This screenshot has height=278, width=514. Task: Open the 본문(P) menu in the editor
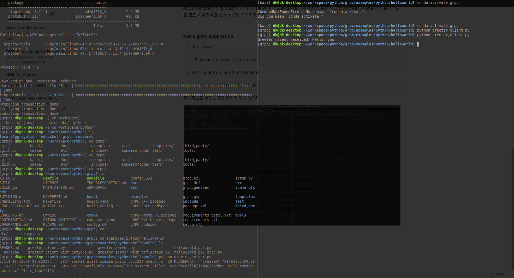[x=39, y=4]
